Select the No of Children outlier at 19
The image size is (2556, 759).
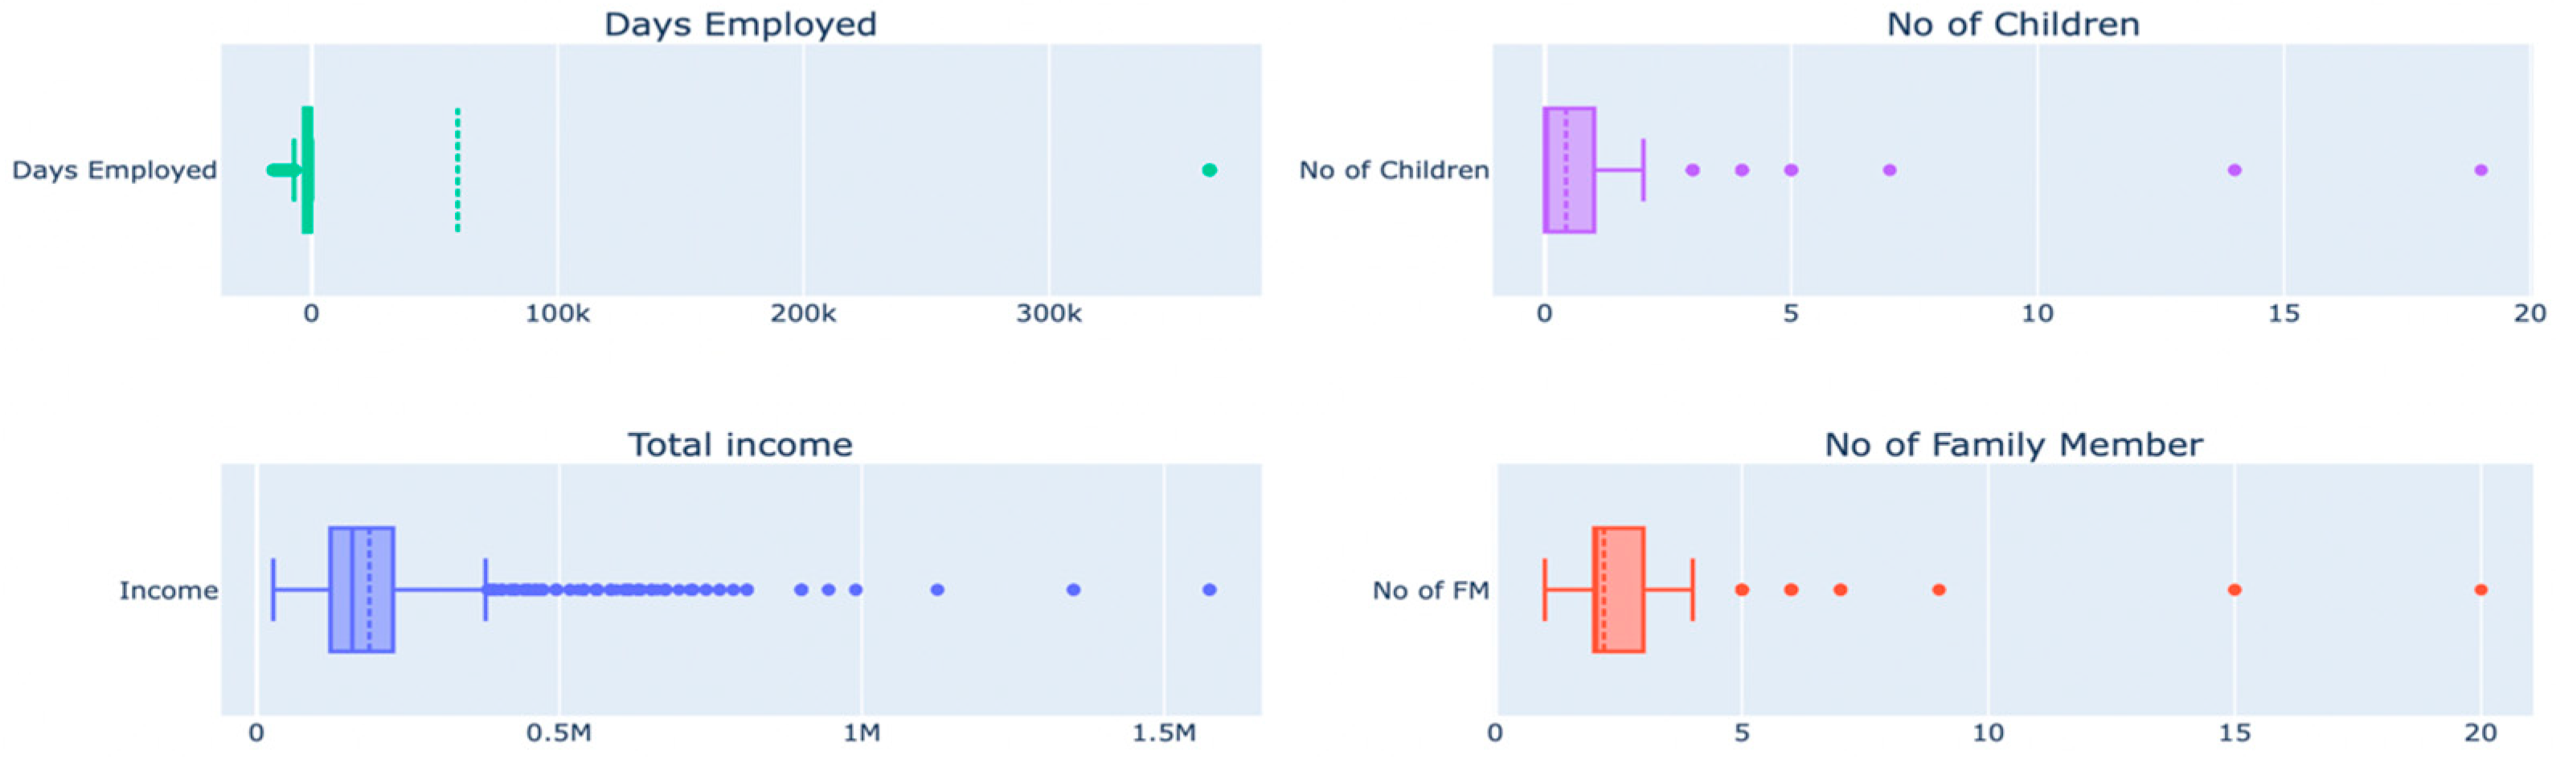click(2480, 170)
